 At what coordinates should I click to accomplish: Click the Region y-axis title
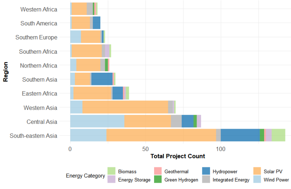point(6,72)
